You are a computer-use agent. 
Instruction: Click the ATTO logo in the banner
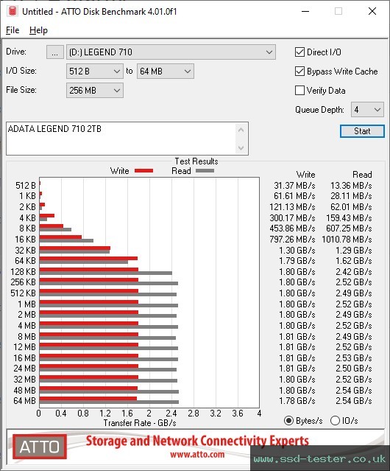[x=40, y=447]
